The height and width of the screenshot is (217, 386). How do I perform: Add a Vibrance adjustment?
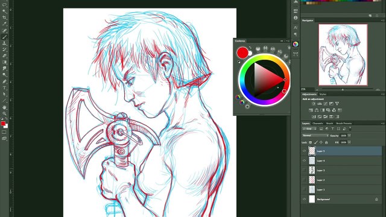[337, 104]
